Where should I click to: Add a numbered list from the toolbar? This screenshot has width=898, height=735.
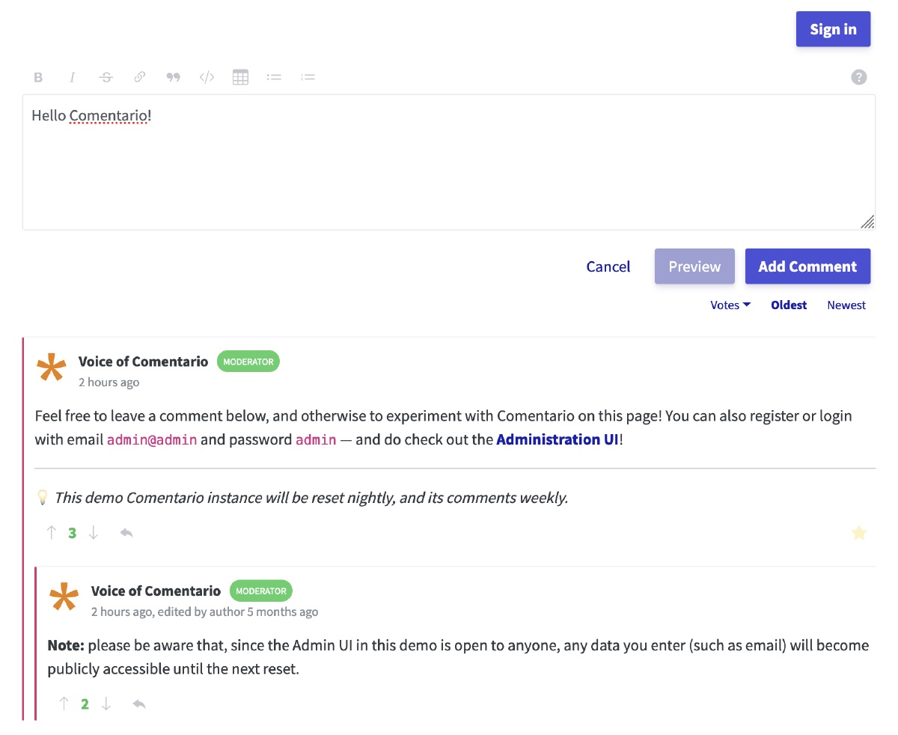(x=308, y=77)
